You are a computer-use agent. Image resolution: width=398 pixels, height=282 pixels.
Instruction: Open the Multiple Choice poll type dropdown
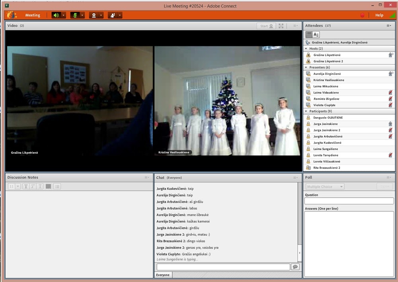(x=325, y=187)
